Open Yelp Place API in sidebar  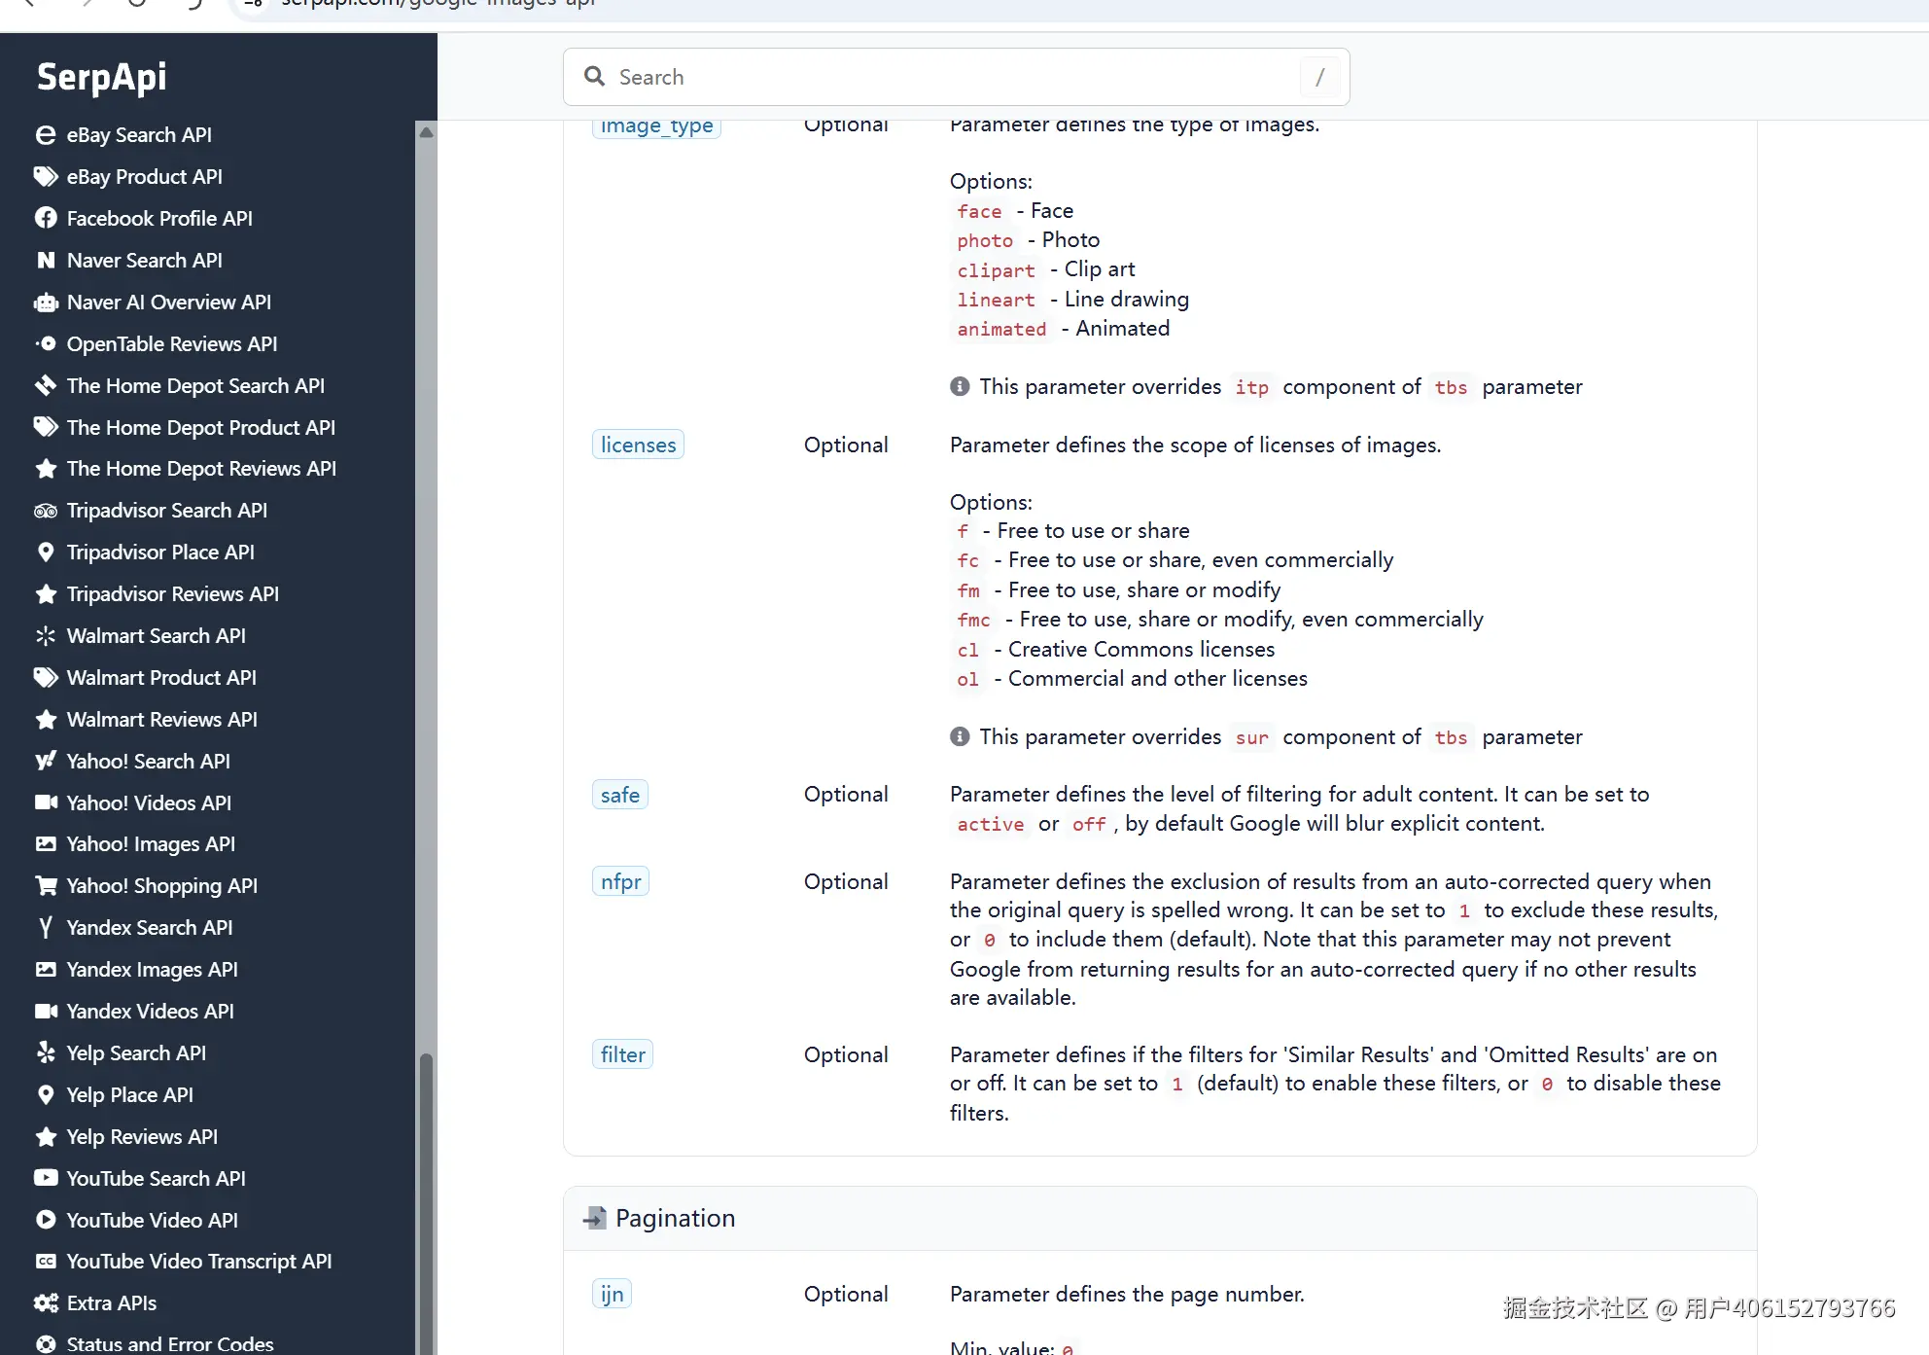point(129,1095)
